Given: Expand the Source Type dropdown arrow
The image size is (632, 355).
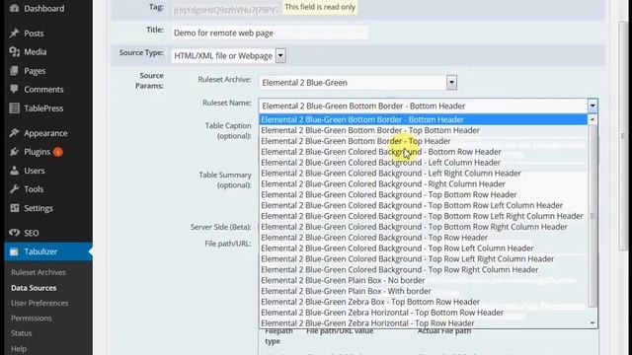Looking at the screenshot, I should click(x=280, y=55).
